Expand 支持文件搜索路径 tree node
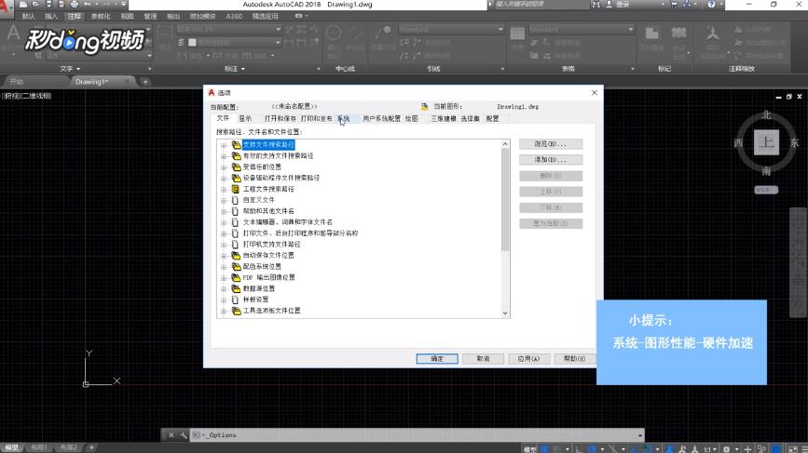The image size is (808, 453). 224,145
